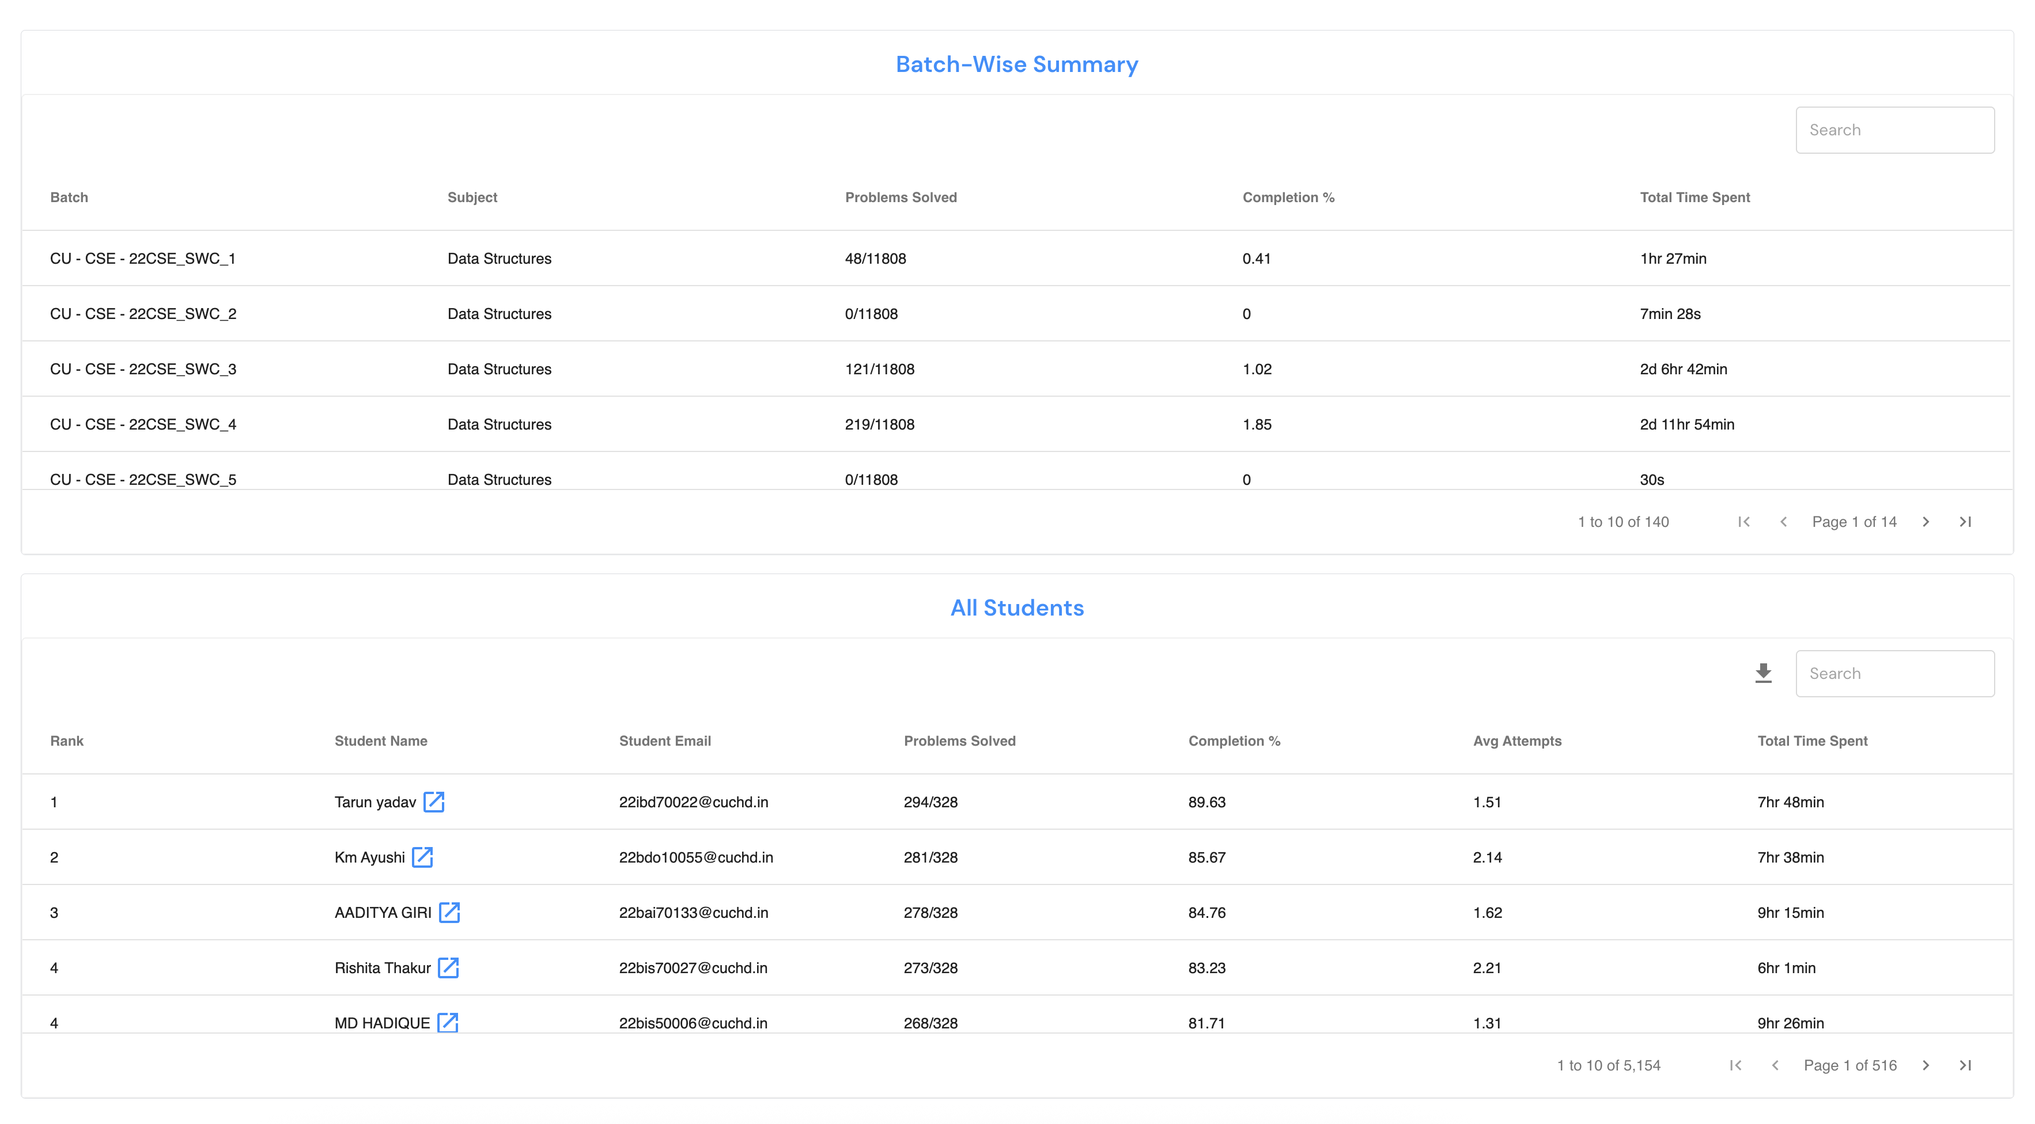Jump to last page of Batch-Wise Summary
The height and width of the screenshot is (1124, 2035).
click(x=1965, y=522)
